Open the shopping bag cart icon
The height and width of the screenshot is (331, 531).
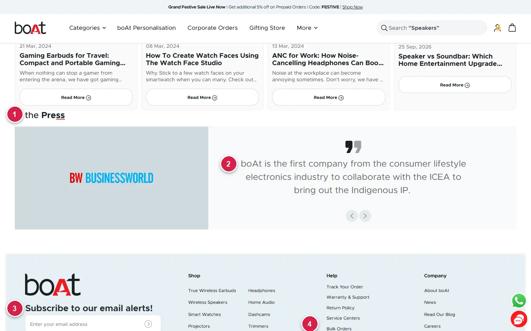[512, 28]
